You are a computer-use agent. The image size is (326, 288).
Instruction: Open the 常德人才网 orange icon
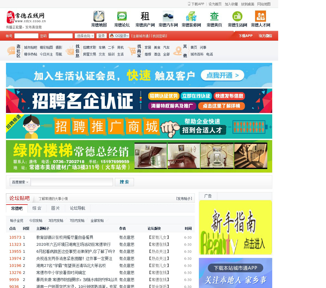click(261, 16)
